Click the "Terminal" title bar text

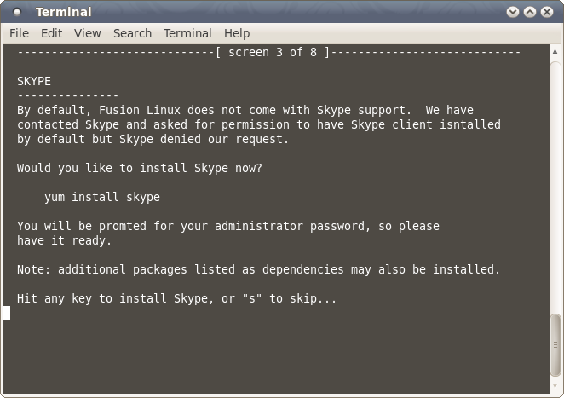pos(63,13)
